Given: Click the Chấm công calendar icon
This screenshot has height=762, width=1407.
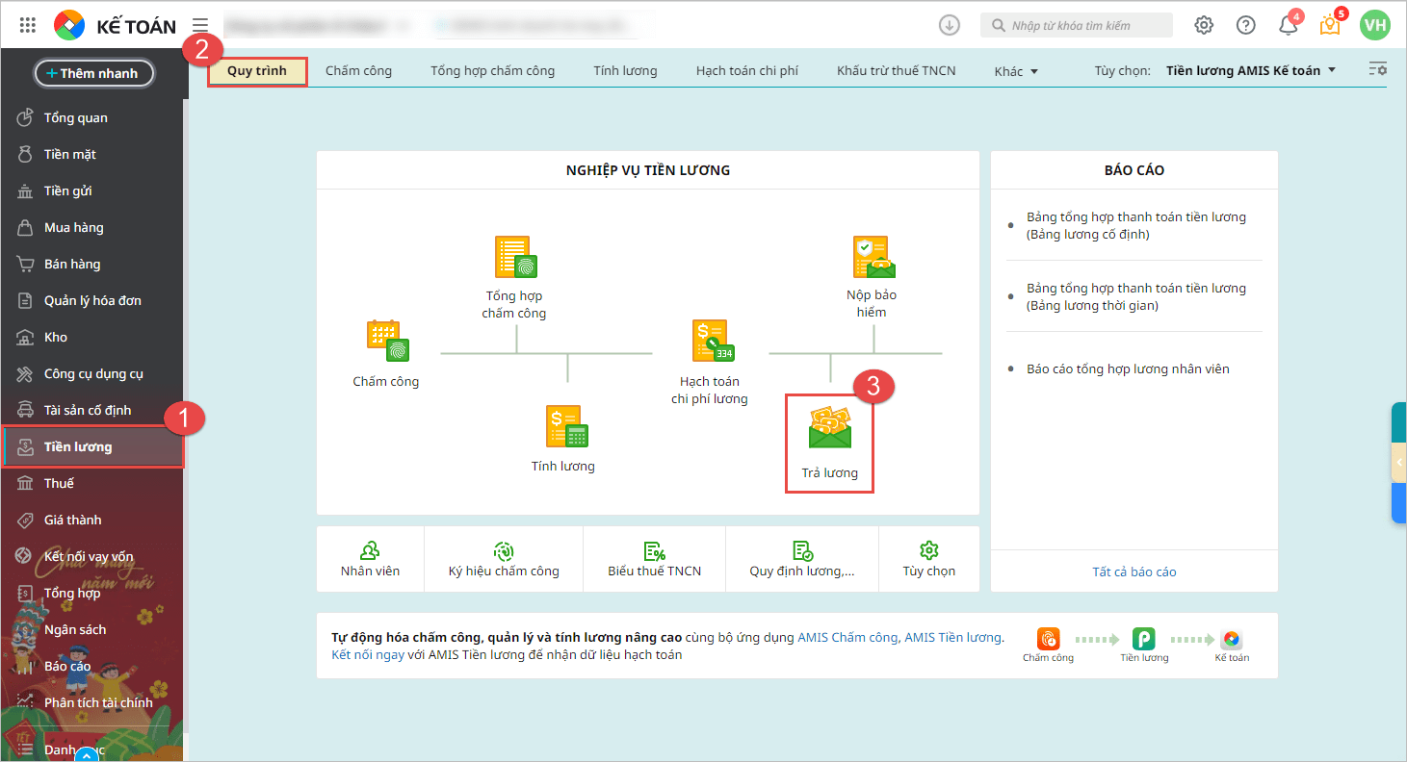Looking at the screenshot, I should tap(387, 342).
